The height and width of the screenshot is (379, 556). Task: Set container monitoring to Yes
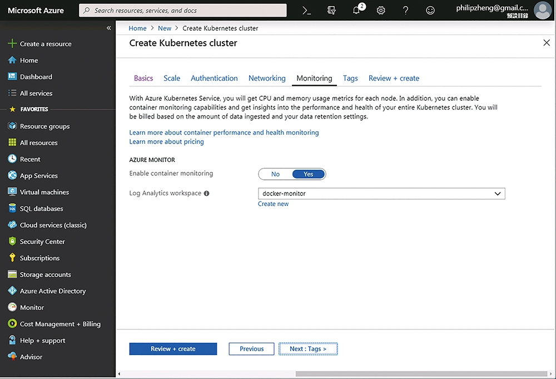tap(308, 174)
